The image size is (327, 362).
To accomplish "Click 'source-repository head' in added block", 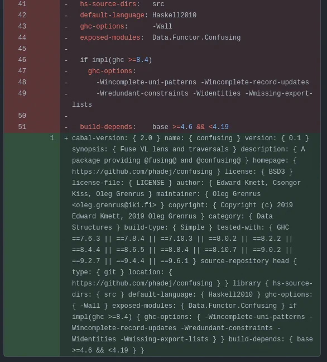I will (x=244, y=261).
